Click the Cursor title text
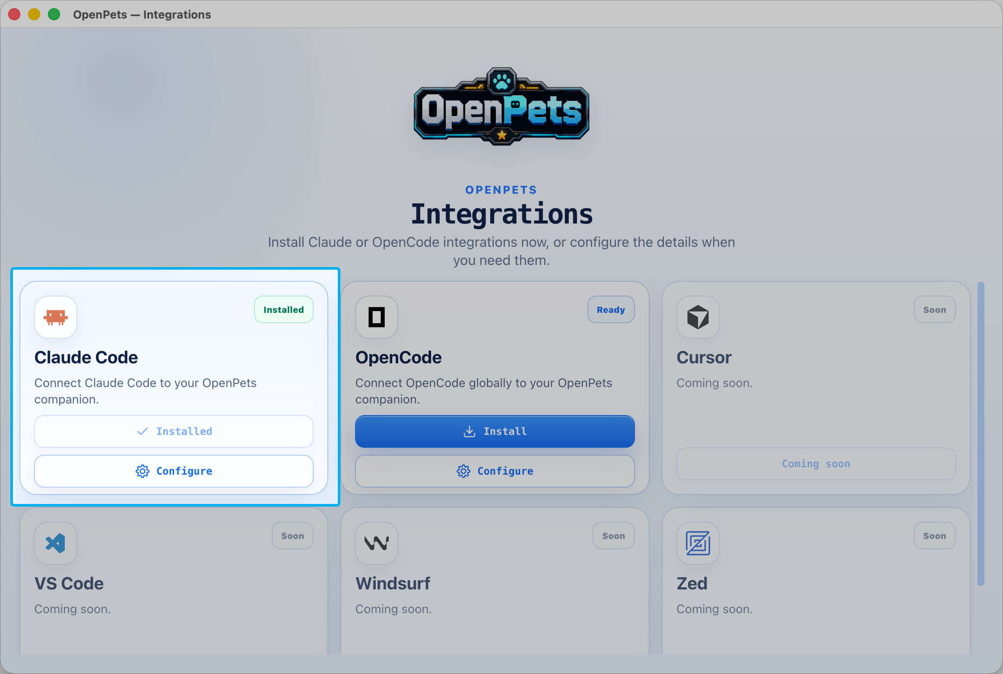Image resolution: width=1003 pixels, height=674 pixels. click(704, 358)
